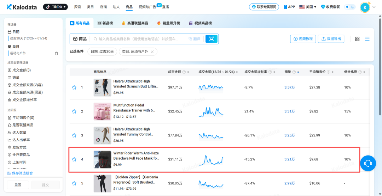
Task: Favorite the Winter Rider Balaclava product star
Action: coord(74,159)
